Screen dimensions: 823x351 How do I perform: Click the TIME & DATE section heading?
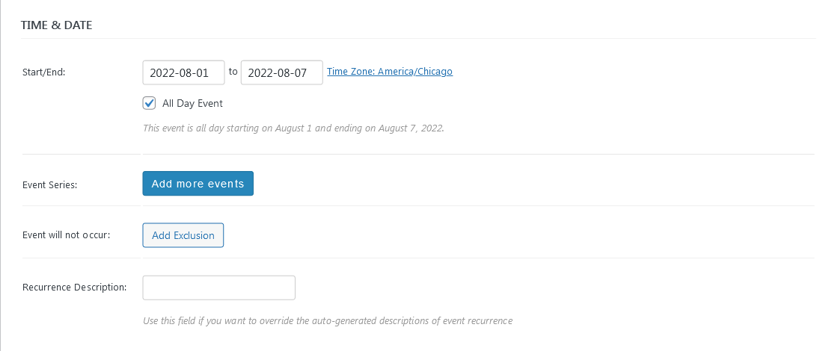pyautogui.click(x=56, y=25)
